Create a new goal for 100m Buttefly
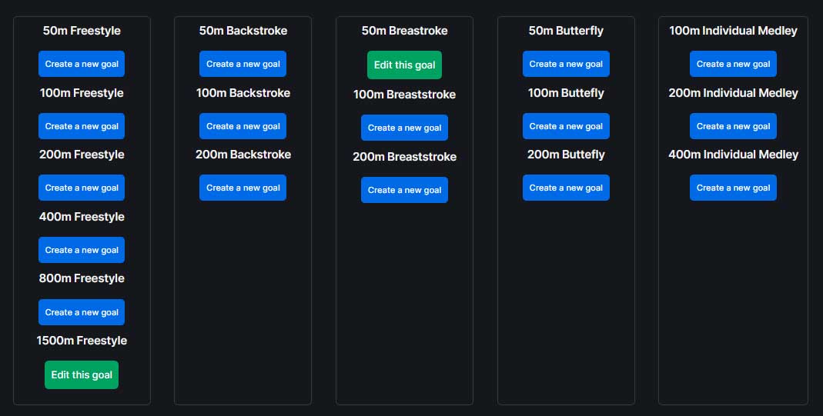 (566, 126)
